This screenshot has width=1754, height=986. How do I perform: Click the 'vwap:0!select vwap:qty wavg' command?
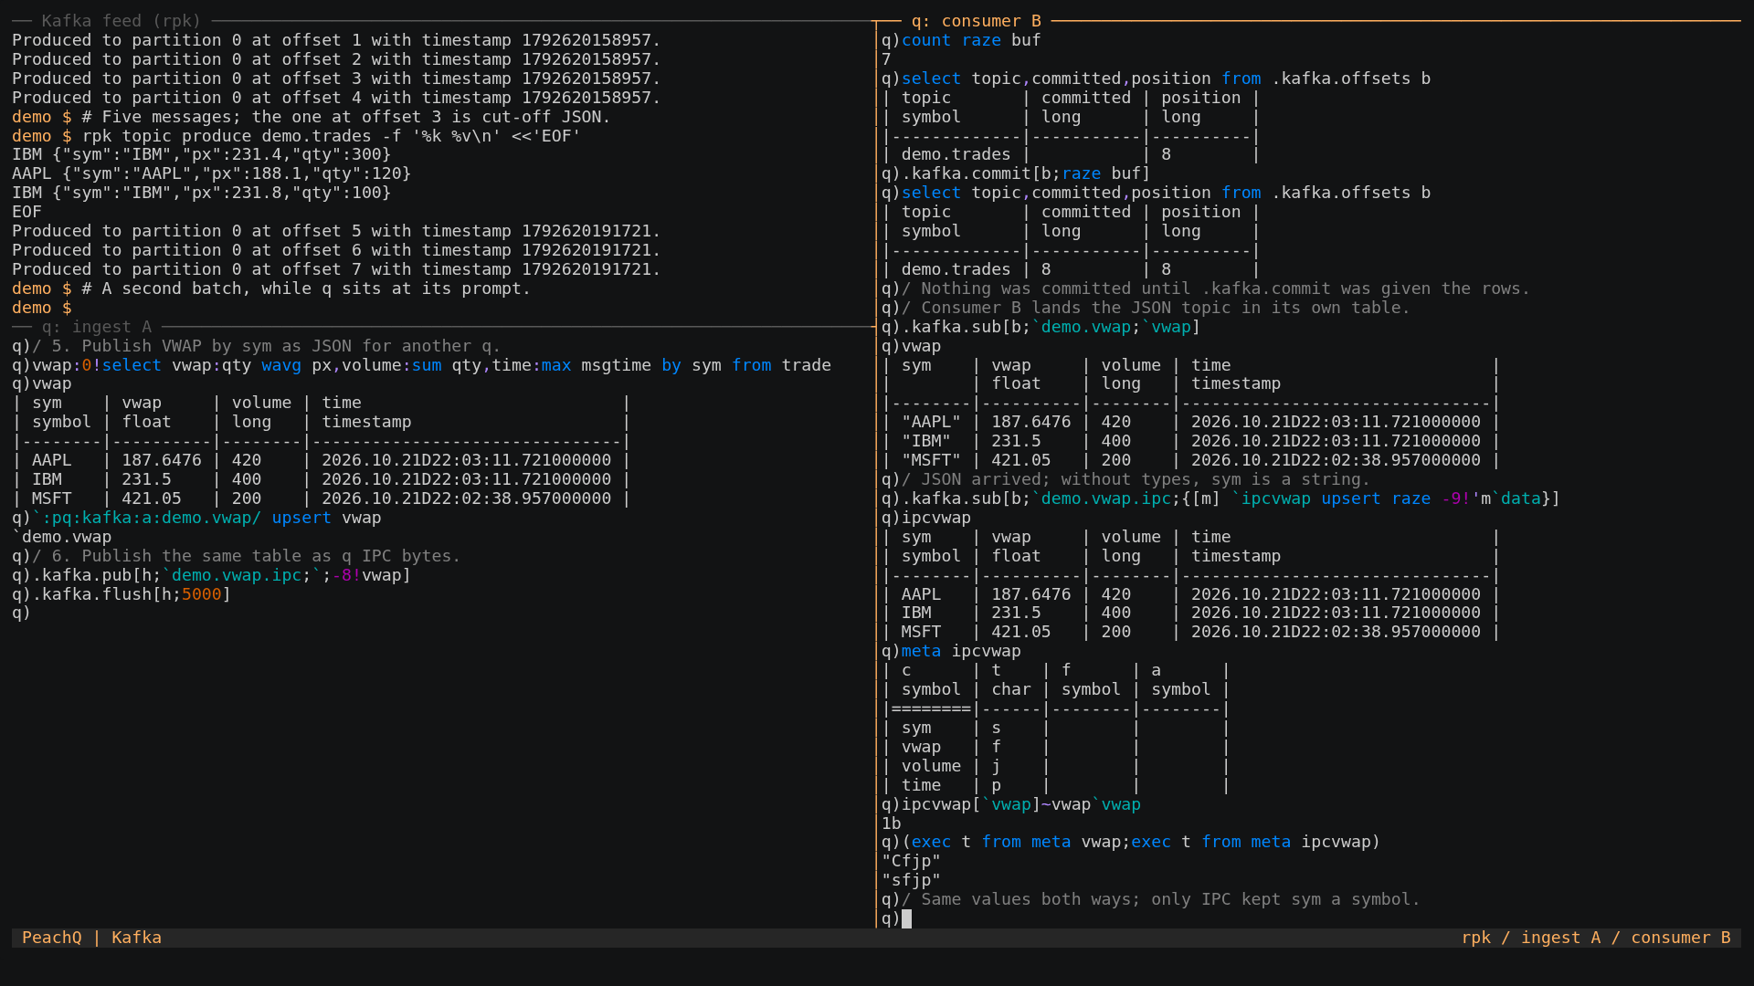point(421,365)
